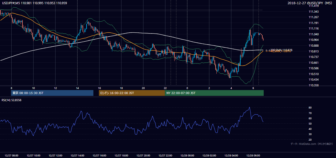The height and width of the screenshot is (158, 336).
Task: Click hour label 20 under the price chart
Action: pyautogui.click(x=143, y=88)
